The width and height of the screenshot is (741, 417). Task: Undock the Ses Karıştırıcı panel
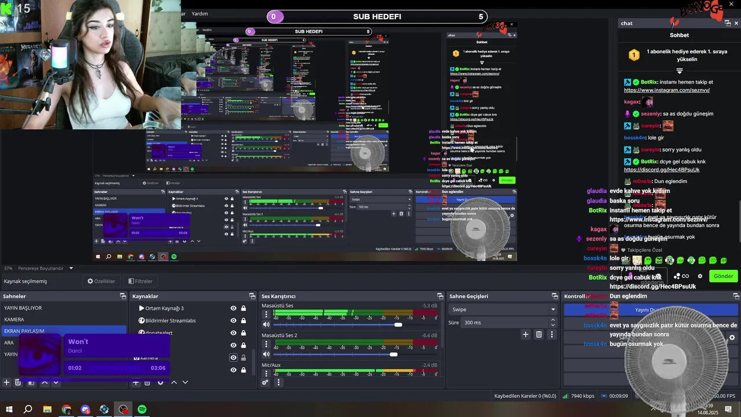(440, 296)
